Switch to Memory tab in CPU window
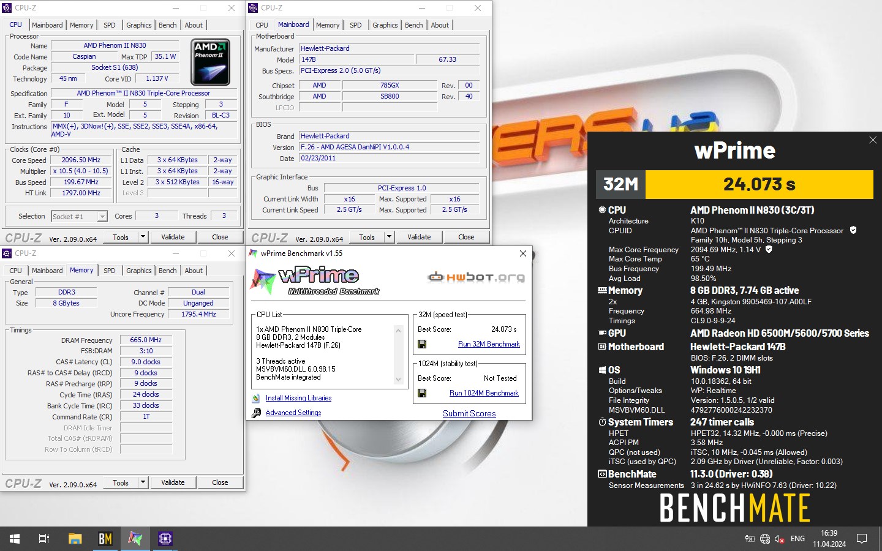 tap(81, 25)
